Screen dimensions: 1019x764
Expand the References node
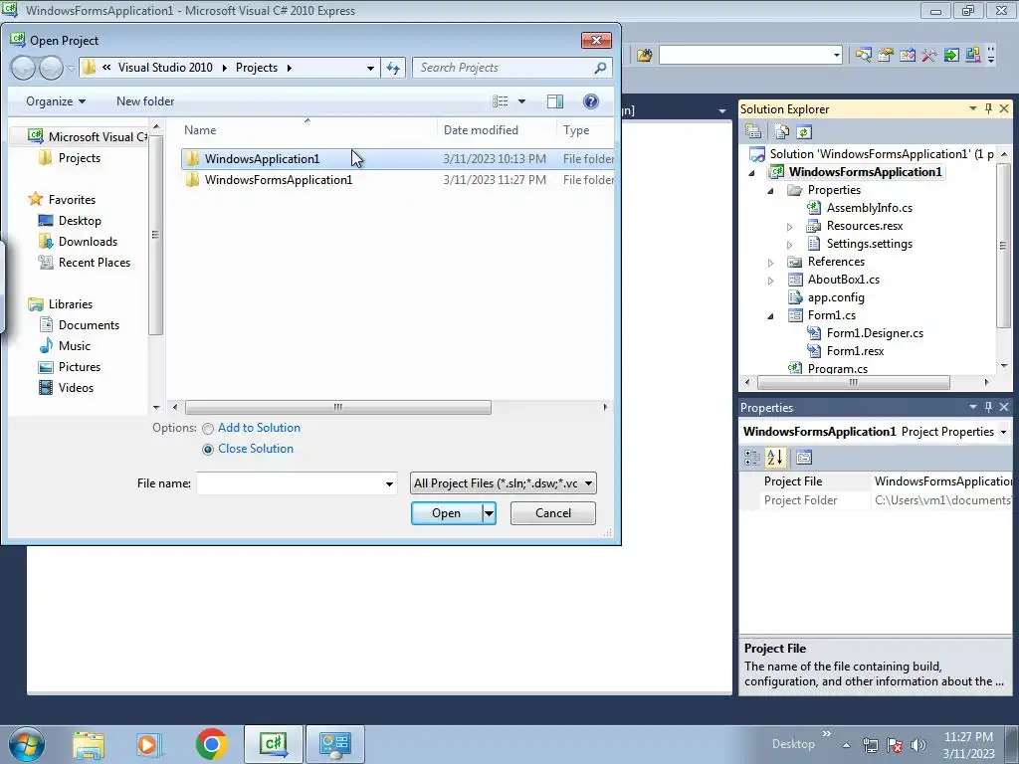(x=771, y=263)
